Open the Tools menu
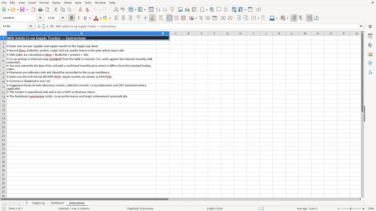The height and width of the screenshot is (211, 376). pos(88,3)
